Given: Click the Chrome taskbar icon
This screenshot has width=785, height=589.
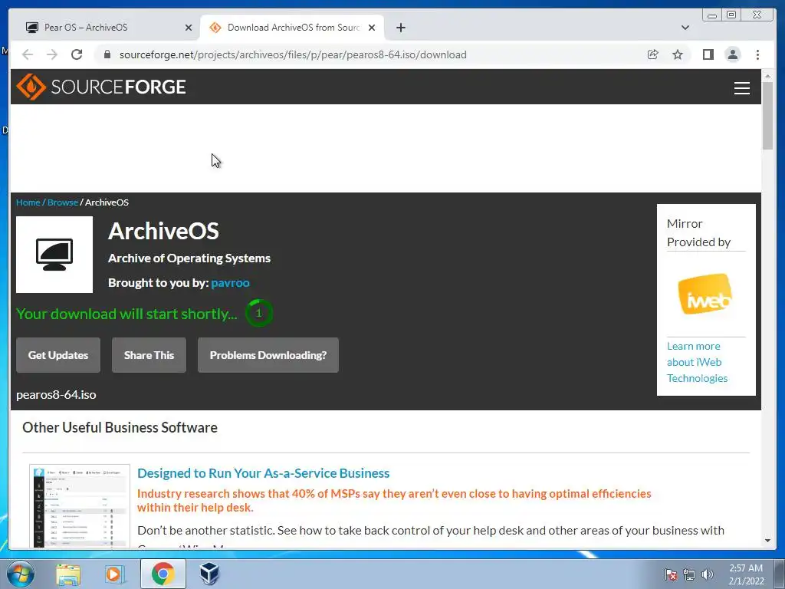Looking at the screenshot, I should [163, 574].
